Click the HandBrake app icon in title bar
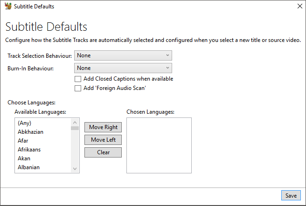 pos(8,7)
